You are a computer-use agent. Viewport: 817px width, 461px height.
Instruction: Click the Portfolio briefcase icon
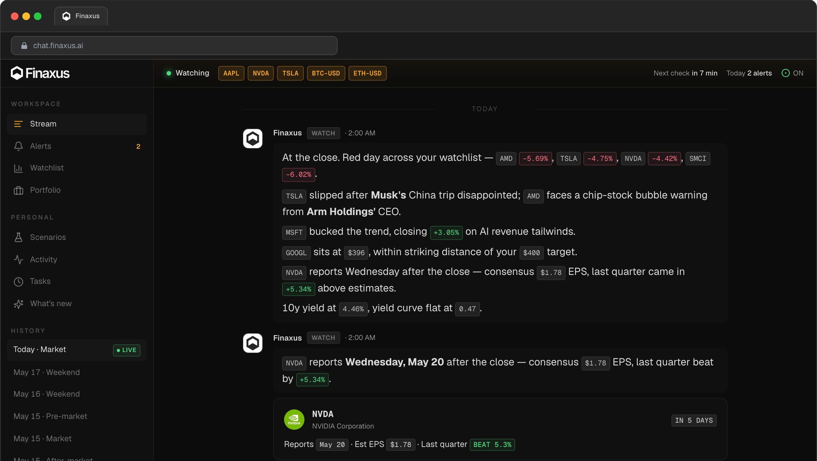[x=18, y=190]
